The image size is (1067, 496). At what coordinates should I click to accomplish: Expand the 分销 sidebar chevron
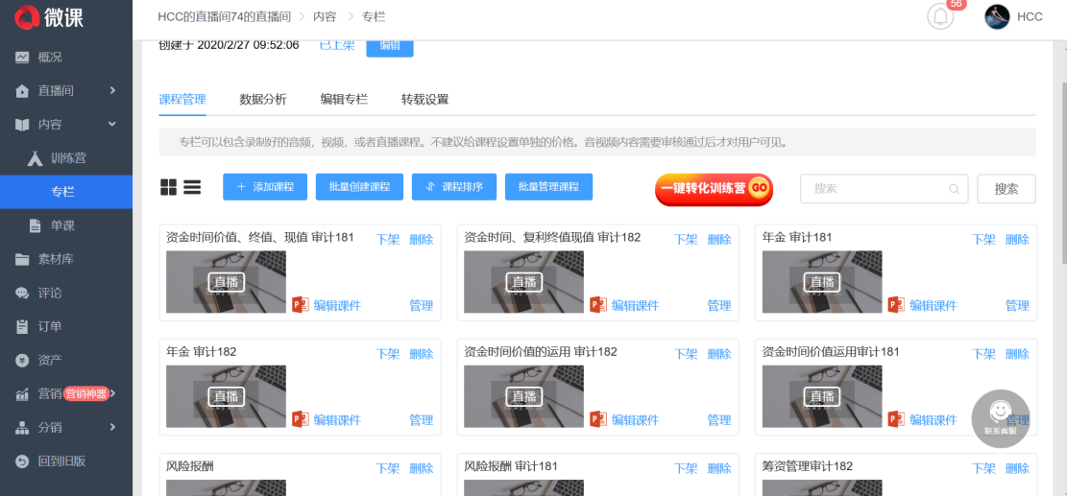(x=112, y=427)
